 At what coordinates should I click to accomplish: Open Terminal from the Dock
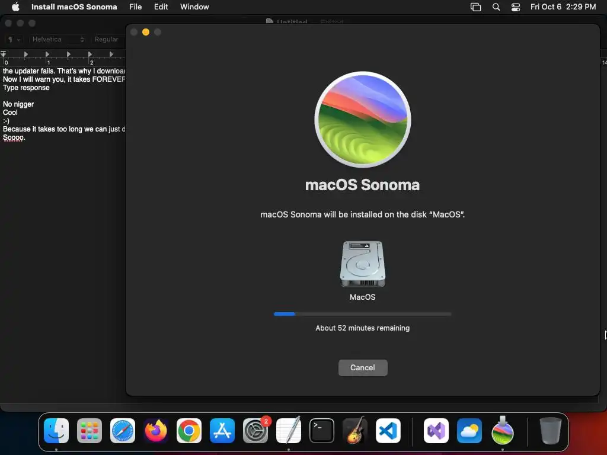click(x=322, y=431)
